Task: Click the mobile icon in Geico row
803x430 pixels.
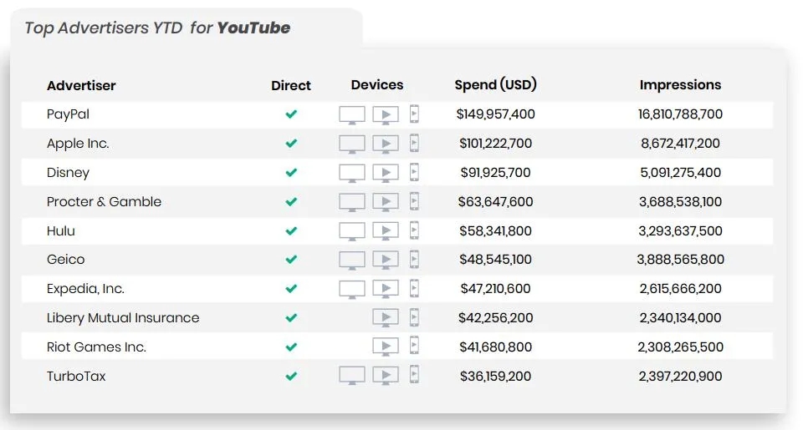Action: [x=414, y=260]
